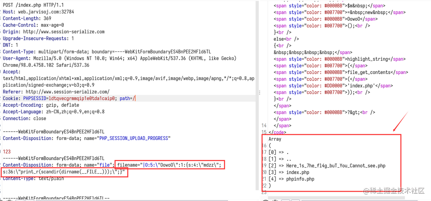Click the '{<br />' response line
Image resolution: width=431 pixels, height=201 pixels.
282,46
